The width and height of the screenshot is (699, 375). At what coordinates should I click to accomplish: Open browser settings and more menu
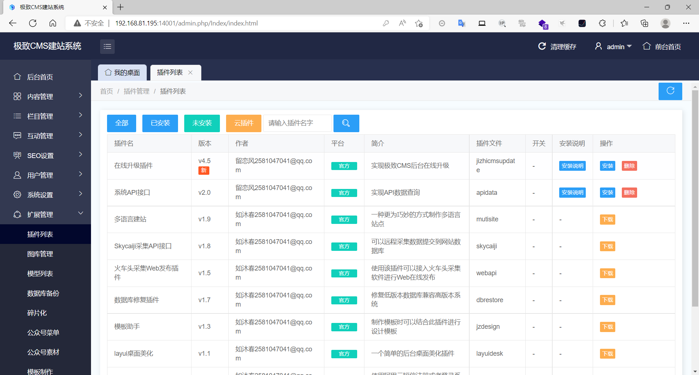pos(686,23)
